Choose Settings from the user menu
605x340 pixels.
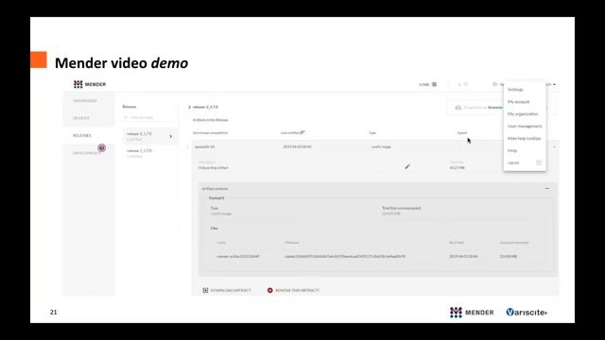[x=515, y=90]
